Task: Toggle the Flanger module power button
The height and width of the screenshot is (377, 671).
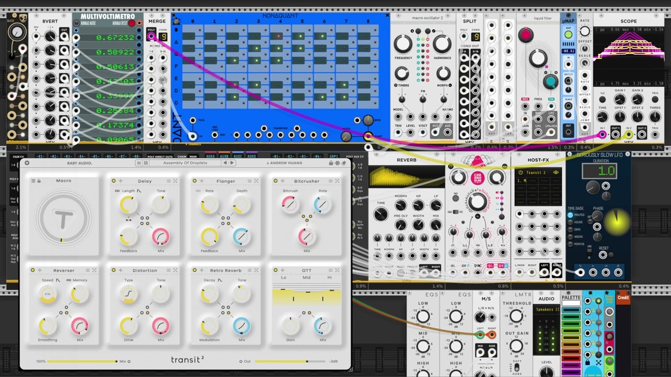Action: tap(194, 181)
